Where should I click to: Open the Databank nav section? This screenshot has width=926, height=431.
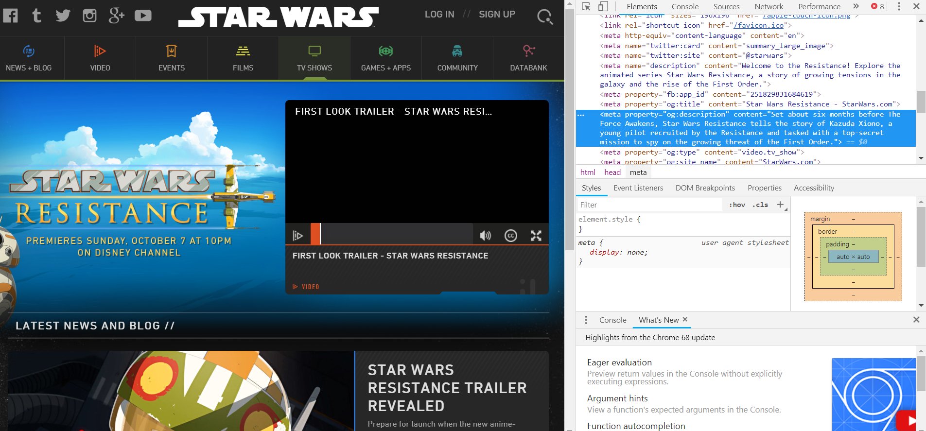529,58
